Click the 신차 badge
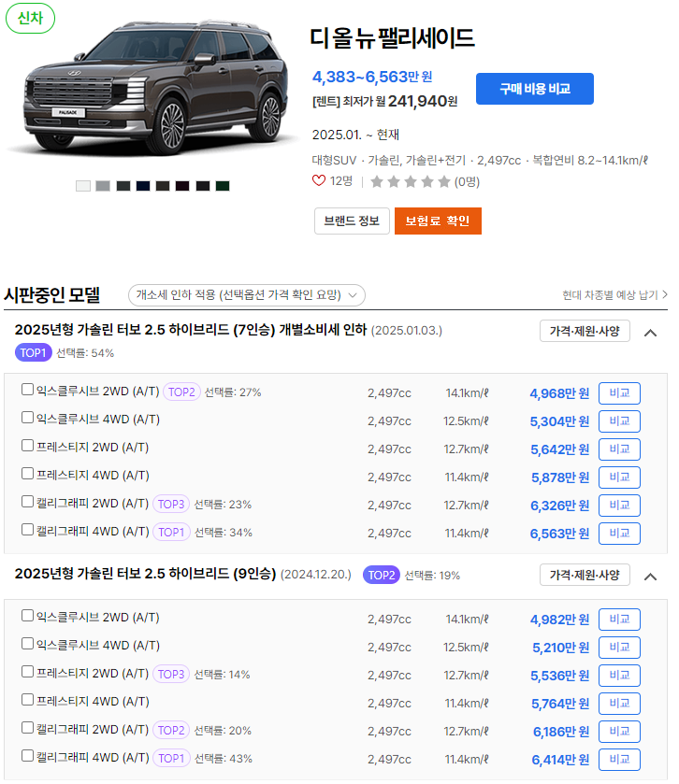Viewport: 679px width, 784px height. point(31,19)
